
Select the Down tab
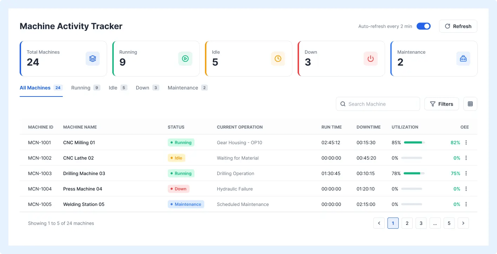pos(147,88)
